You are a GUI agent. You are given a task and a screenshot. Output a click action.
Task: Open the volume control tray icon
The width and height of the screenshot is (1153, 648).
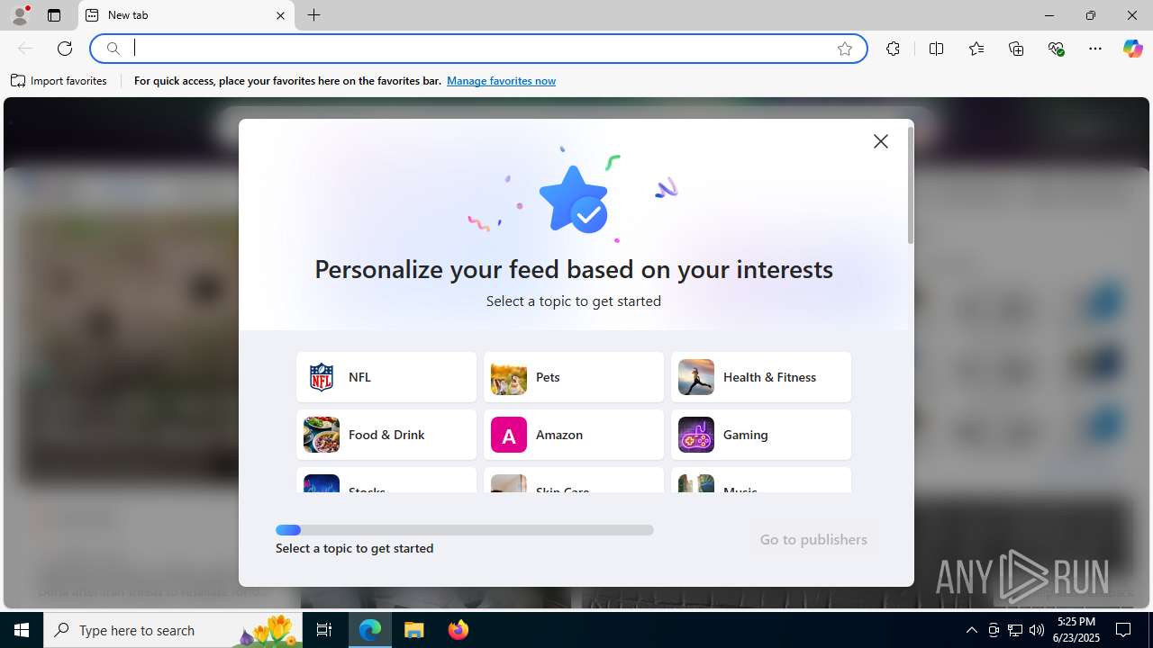[x=1037, y=630]
